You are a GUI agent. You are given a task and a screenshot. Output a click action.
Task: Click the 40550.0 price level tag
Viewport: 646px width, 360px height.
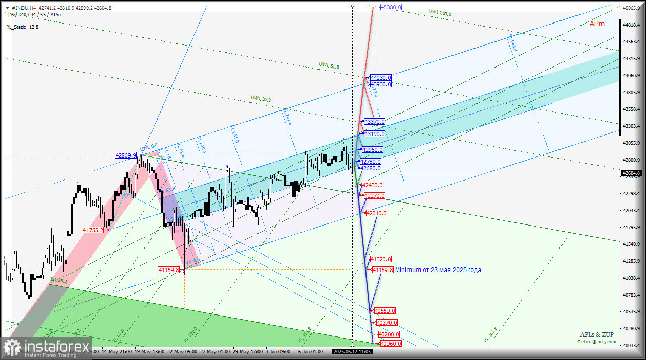coord(384,311)
